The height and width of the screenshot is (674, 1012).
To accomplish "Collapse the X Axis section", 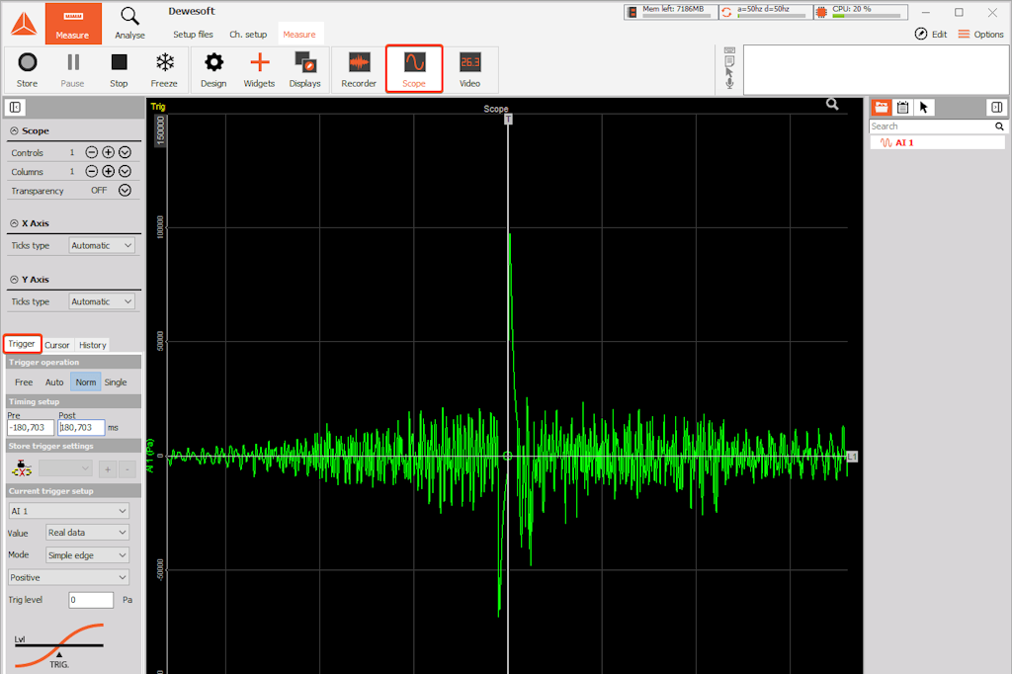I will coord(14,223).
